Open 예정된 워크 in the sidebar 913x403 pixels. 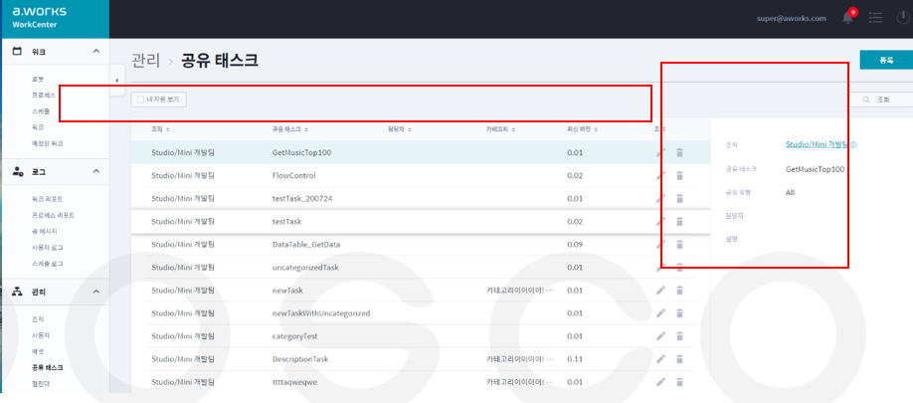coord(47,143)
